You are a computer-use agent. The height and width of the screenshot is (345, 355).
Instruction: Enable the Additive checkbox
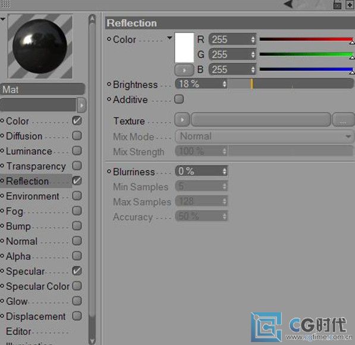click(179, 99)
